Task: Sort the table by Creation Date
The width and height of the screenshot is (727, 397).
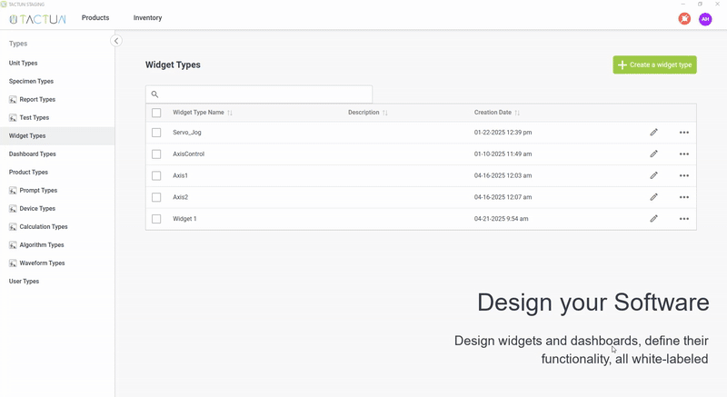Action: tap(517, 113)
